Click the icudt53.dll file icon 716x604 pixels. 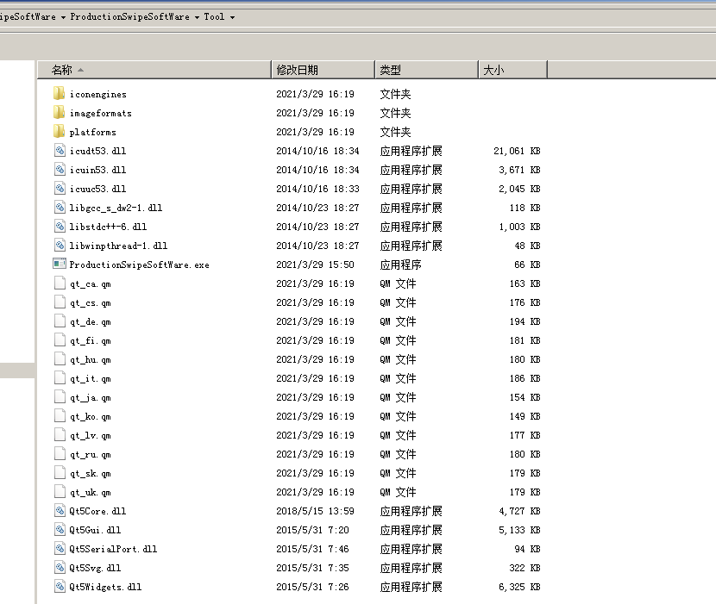pos(60,151)
